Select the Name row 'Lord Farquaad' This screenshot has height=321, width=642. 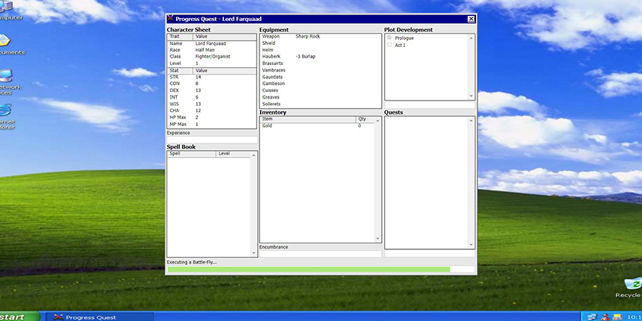[x=212, y=43]
